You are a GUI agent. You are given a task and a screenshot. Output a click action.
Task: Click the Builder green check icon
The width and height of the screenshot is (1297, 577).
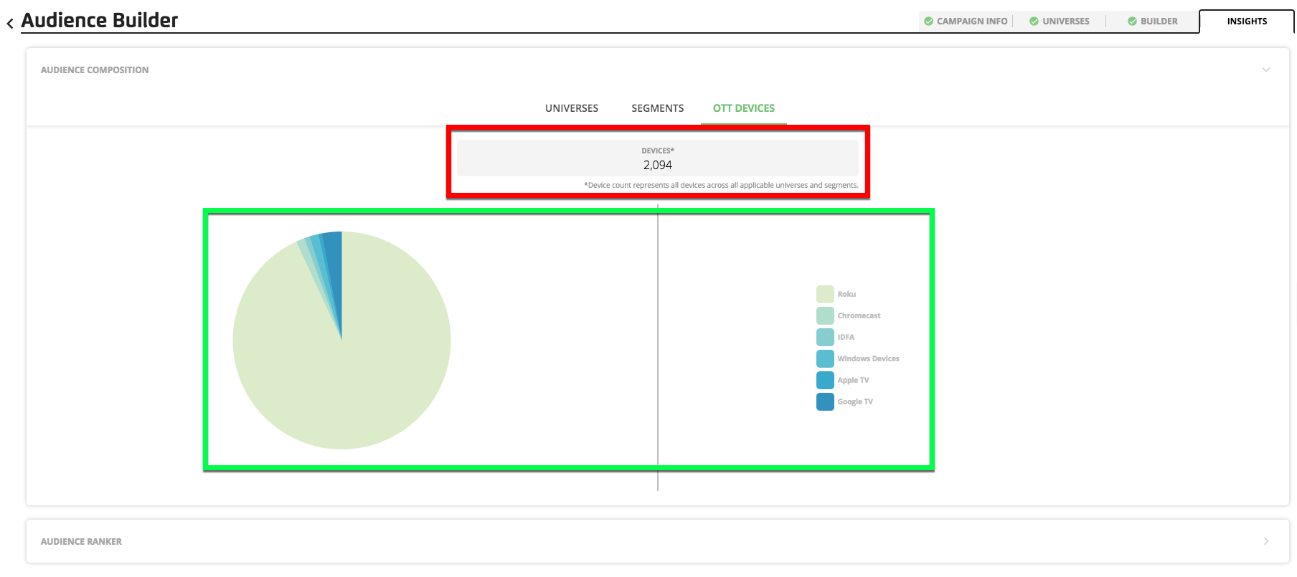[x=1132, y=22]
